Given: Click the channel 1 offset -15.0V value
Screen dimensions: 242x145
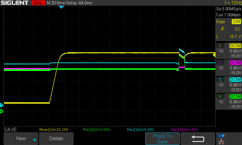Looking at the screenshot, I should point(235,56).
